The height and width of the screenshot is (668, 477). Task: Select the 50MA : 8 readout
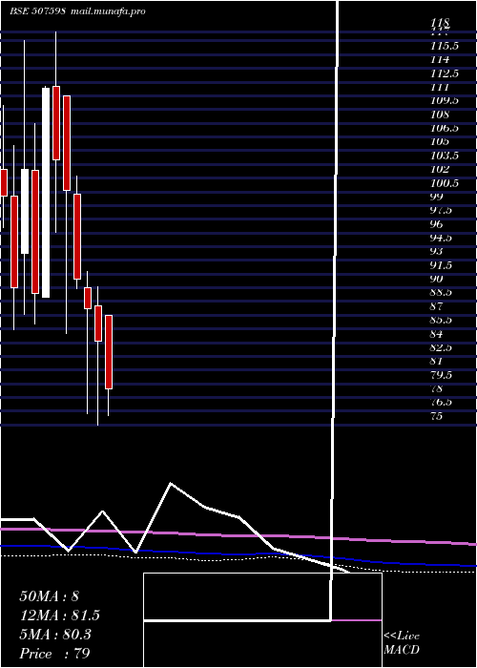coord(50,596)
